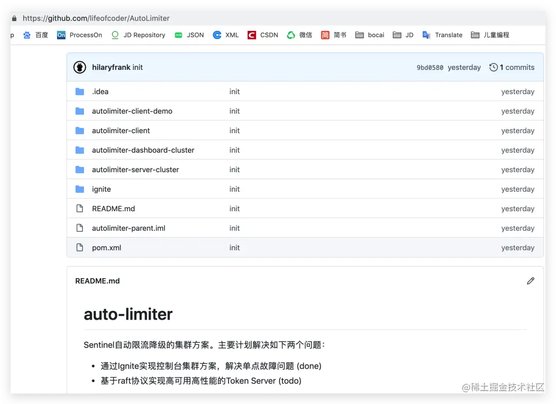Open the ProcessOn bookmark icon
The width and height of the screenshot is (556, 404).
tap(61, 35)
